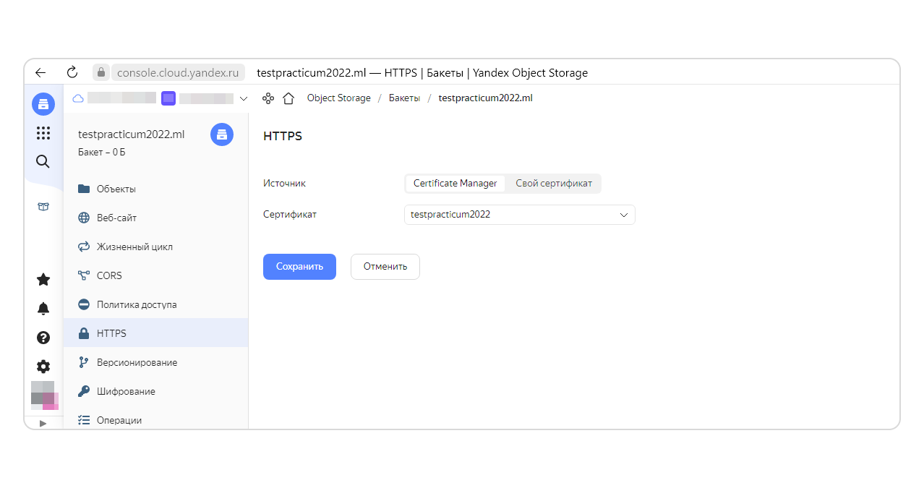The height and width of the screenshot is (488, 924).
Task: Click the testpracticum2022.ml bucket name in sidebar
Action: tap(131, 134)
